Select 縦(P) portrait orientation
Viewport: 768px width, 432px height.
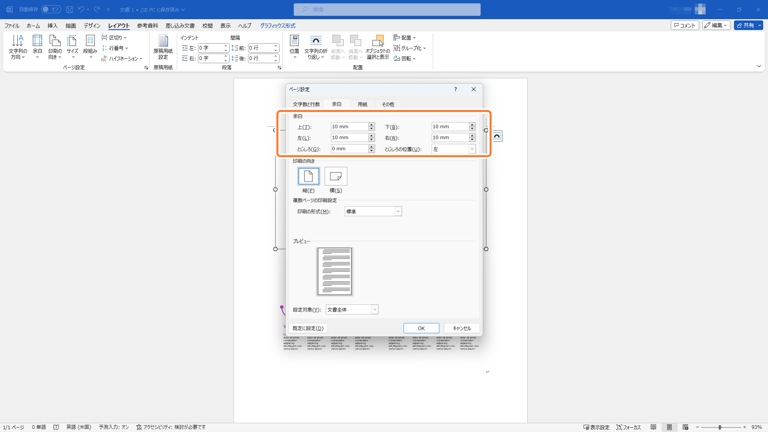tap(308, 176)
